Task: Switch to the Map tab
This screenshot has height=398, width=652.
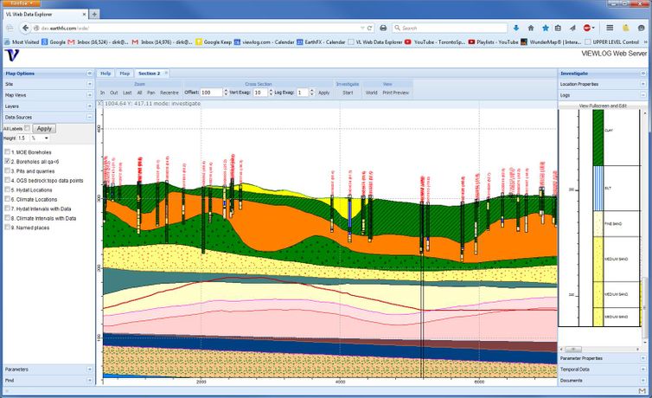Action: pos(125,74)
